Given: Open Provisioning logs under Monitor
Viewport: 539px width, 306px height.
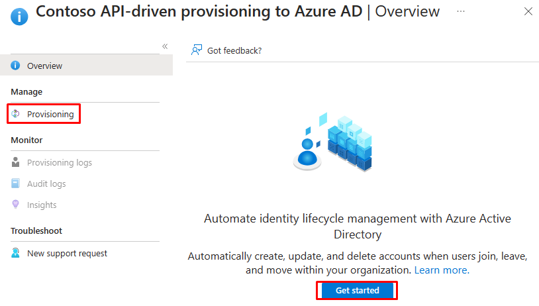Looking at the screenshot, I should [x=60, y=163].
